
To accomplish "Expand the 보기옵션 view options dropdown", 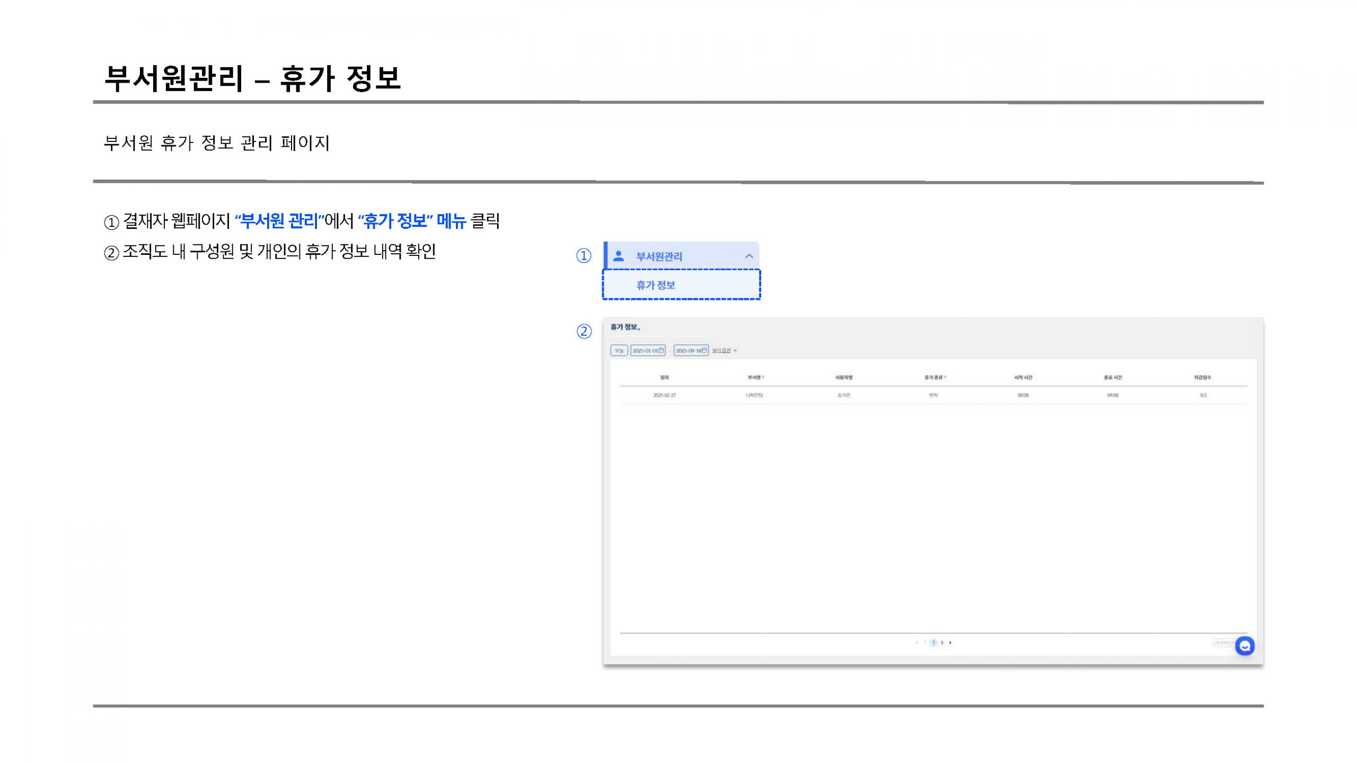I will [724, 351].
